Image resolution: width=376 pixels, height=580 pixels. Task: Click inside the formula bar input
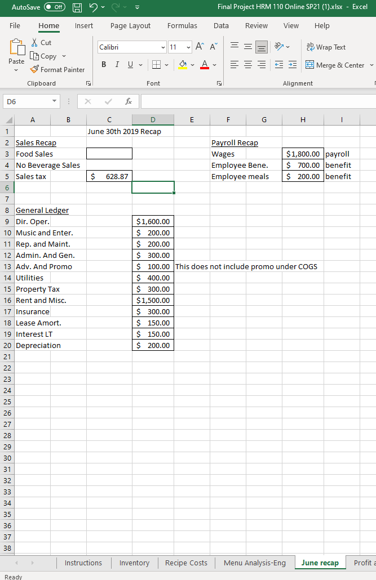point(258,101)
